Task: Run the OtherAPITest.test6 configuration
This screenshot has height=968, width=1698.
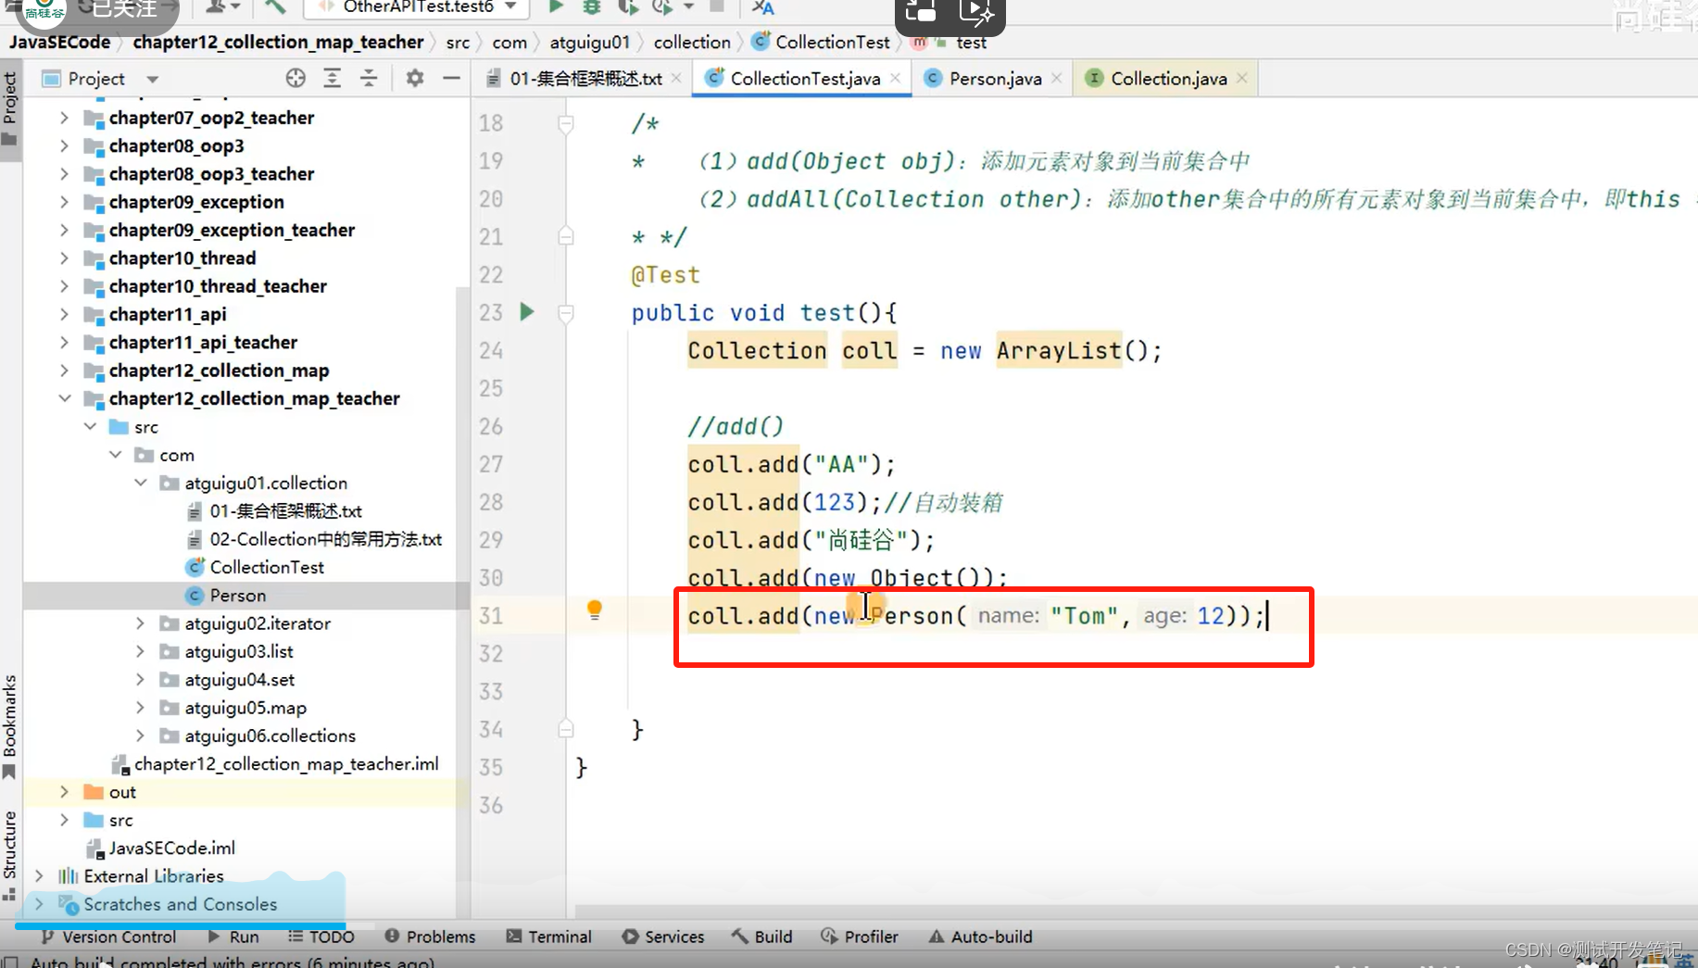Action: (x=556, y=7)
